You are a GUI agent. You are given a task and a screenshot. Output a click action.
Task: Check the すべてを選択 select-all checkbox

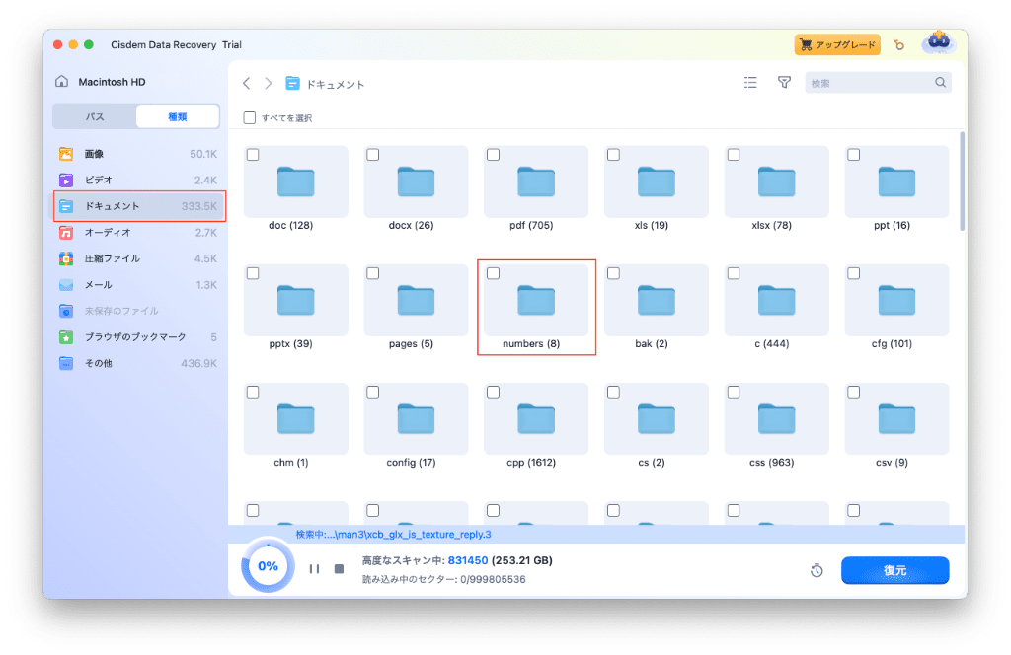click(250, 117)
